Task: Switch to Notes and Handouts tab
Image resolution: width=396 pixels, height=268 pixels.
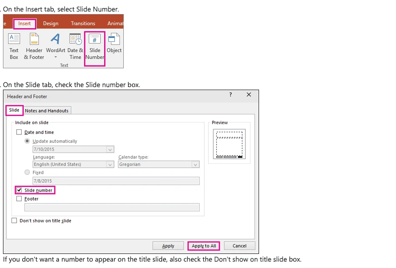Action: pyautogui.click(x=47, y=111)
